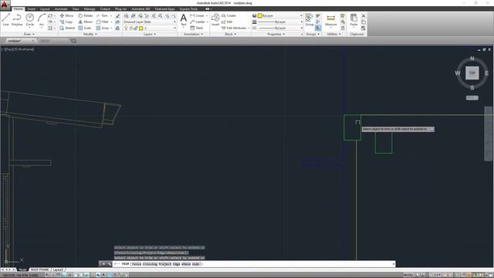Activate the Move command

point(66,15)
